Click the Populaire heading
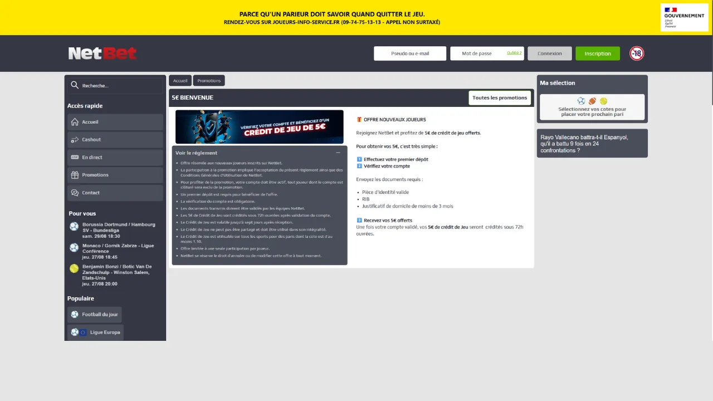Image resolution: width=713 pixels, height=401 pixels. pos(81,299)
